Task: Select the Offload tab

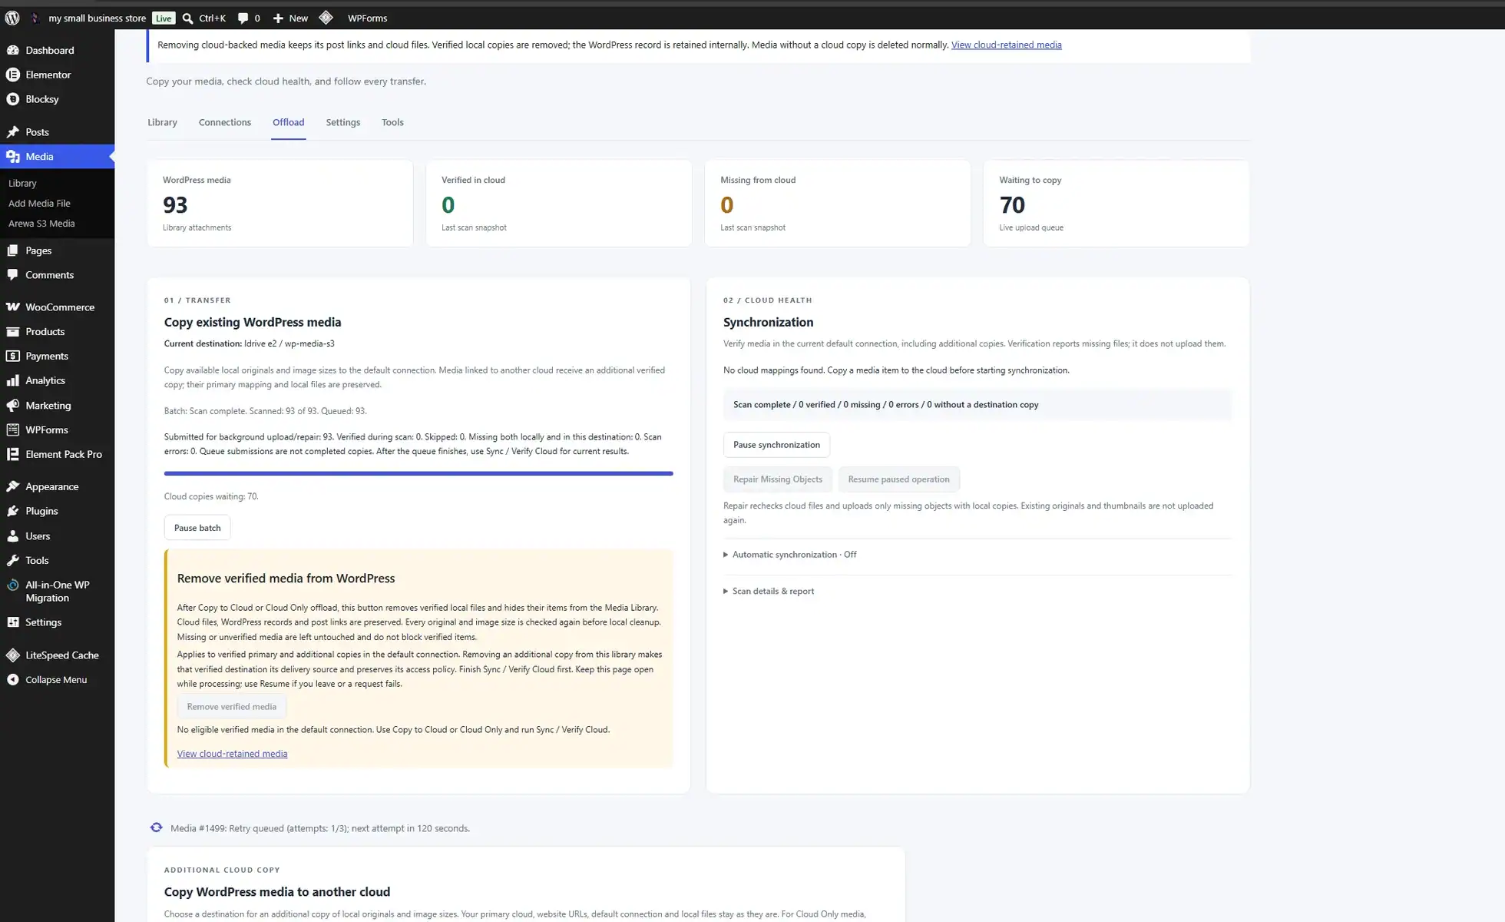Action: [x=288, y=122]
